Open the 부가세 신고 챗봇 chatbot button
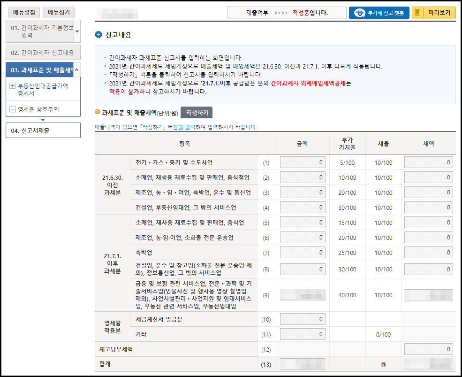 coord(379,13)
